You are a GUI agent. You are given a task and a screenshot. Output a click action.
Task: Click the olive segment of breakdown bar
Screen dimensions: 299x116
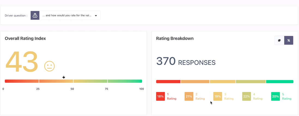[251, 81]
